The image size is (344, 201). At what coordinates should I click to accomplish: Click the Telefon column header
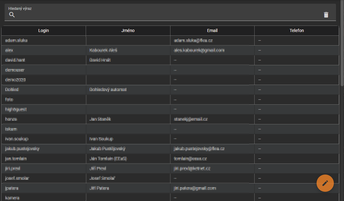(297, 30)
